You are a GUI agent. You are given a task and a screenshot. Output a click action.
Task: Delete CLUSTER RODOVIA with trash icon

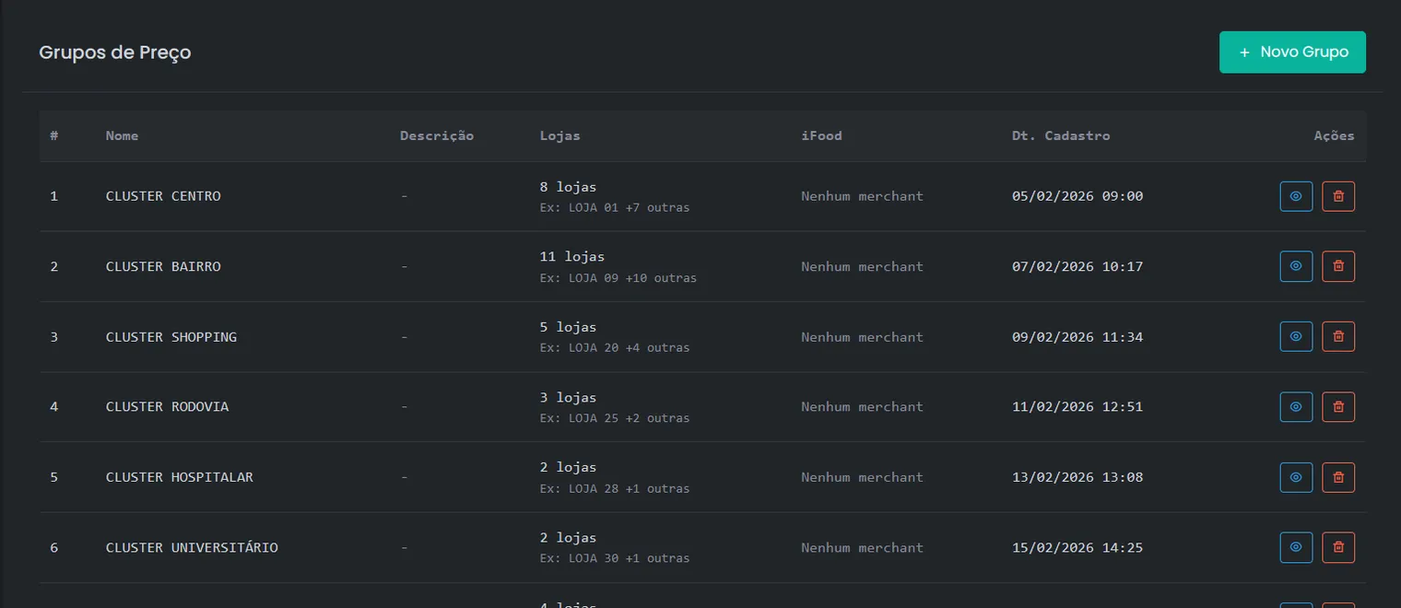(1338, 407)
